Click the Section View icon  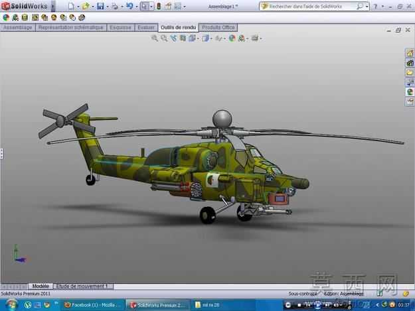(x=183, y=38)
